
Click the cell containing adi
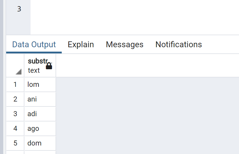(x=40, y=114)
